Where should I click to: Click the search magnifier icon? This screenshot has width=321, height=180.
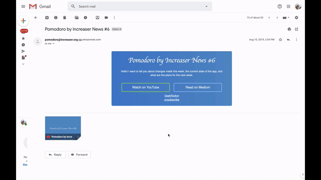pos(73,6)
